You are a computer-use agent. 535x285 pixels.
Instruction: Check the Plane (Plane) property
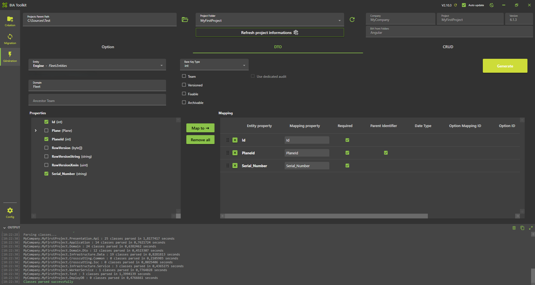coord(46,130)
